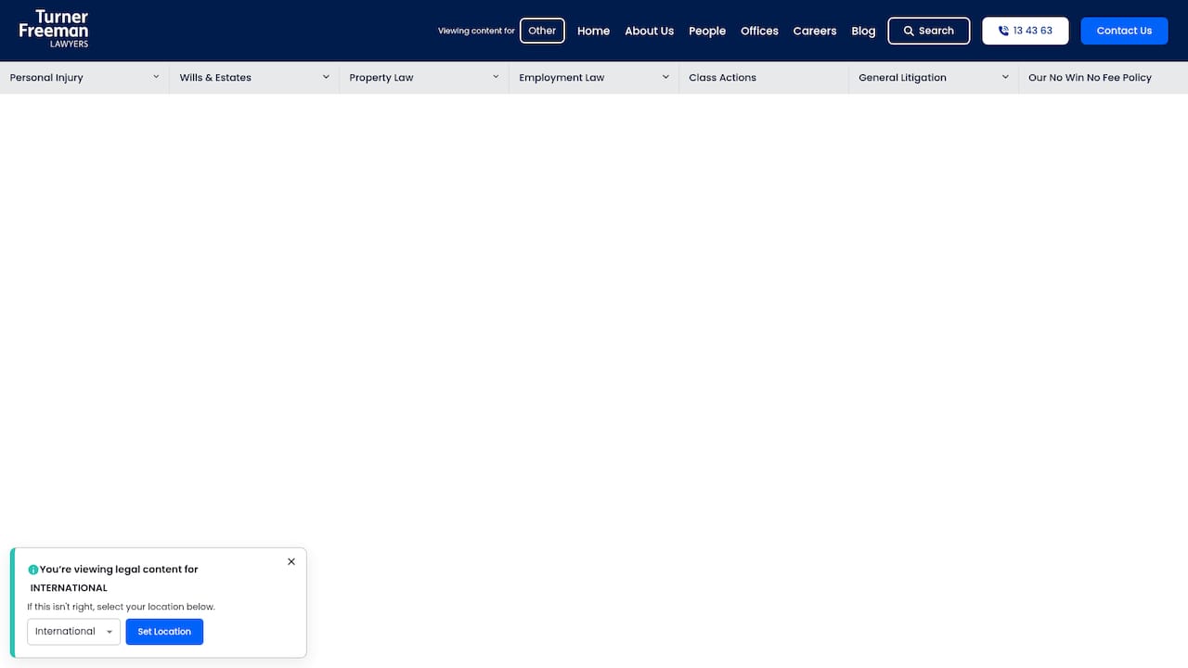Click the Turner Freeman Lawyers logo
Image resolution: width=1188 pixels, height=668 pixels.
point(54,30)
